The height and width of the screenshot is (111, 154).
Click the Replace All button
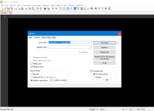point(104,52)
